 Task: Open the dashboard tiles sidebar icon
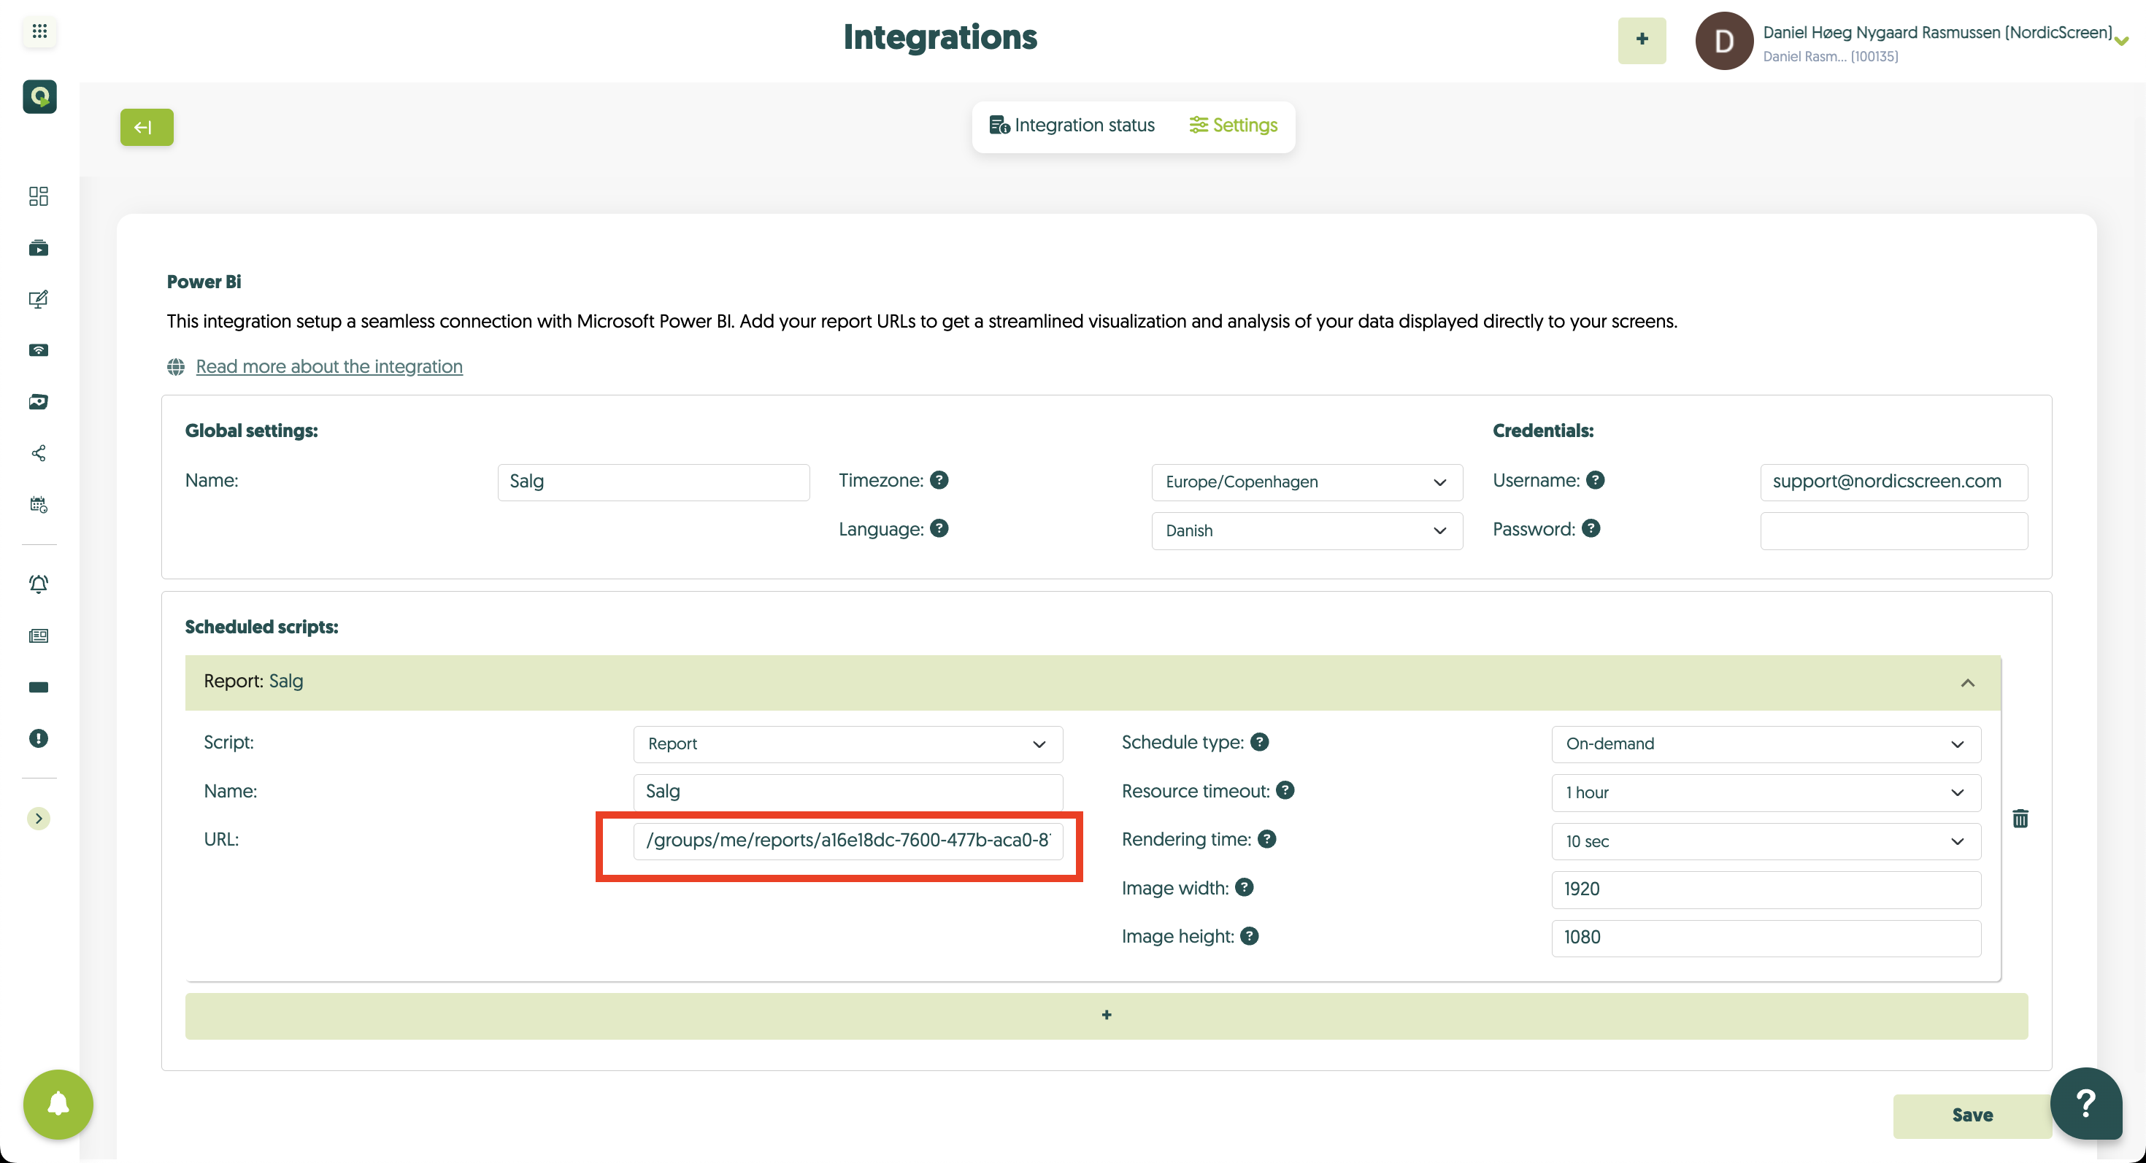tap(38, 196)
